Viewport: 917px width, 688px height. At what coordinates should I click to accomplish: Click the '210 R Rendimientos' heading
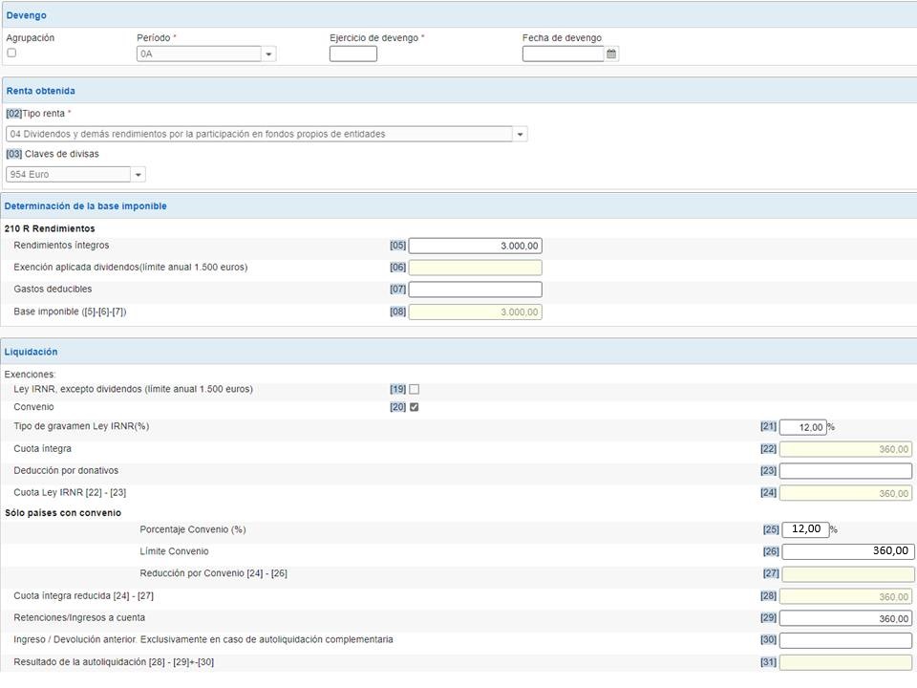(x=50, y=228)
